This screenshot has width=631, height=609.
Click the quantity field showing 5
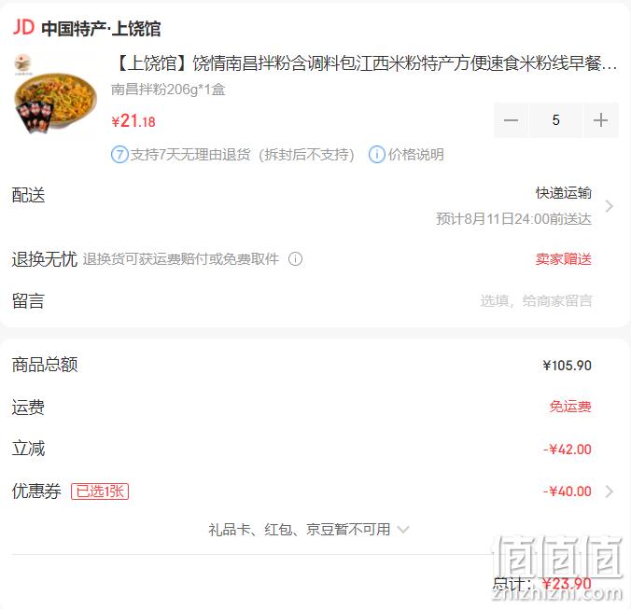point(555,120)
